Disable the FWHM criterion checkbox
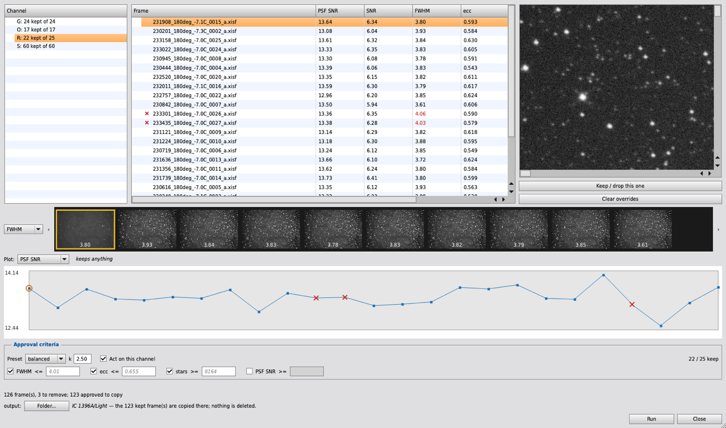Screen dimensions: 726x428 coord(11,372)
